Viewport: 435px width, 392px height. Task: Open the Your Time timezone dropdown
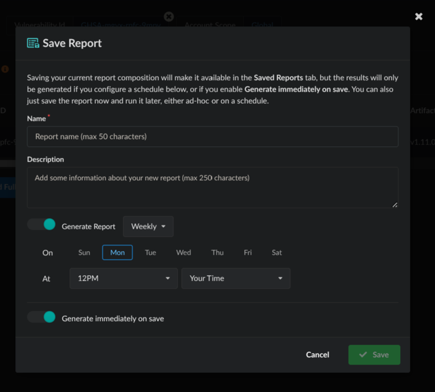[x=236, y=278]
